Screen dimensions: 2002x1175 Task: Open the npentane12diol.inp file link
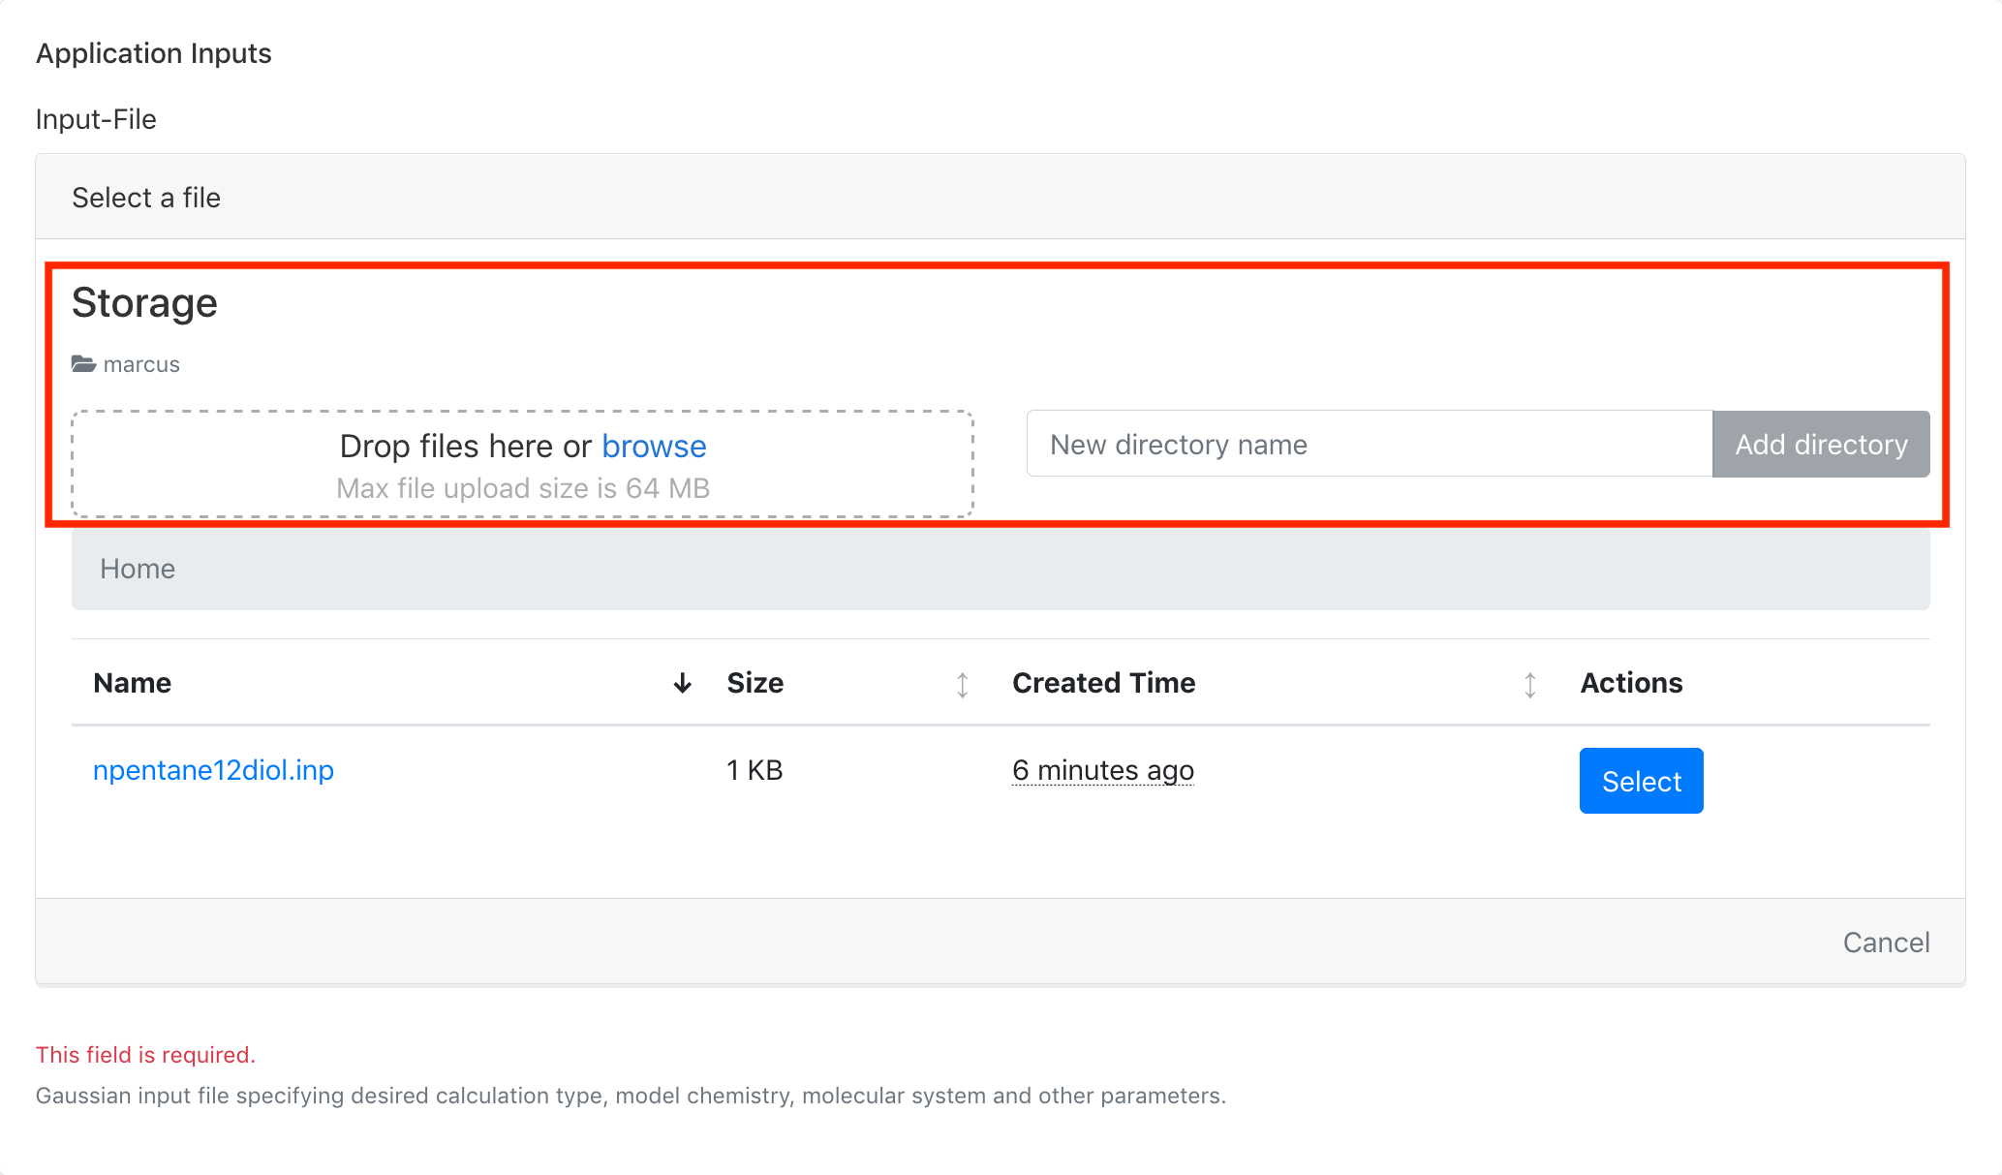pyautogui.click(x=213, y=770)
